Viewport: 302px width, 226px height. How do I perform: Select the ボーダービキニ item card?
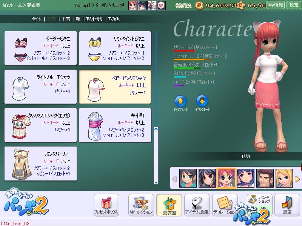click(x=40, y=48)
